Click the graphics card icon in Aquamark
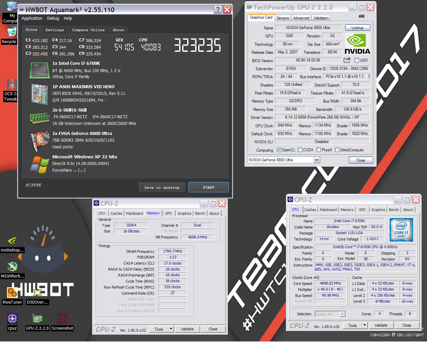The width and height of the screenshot is (427, 342). point(40,141)
